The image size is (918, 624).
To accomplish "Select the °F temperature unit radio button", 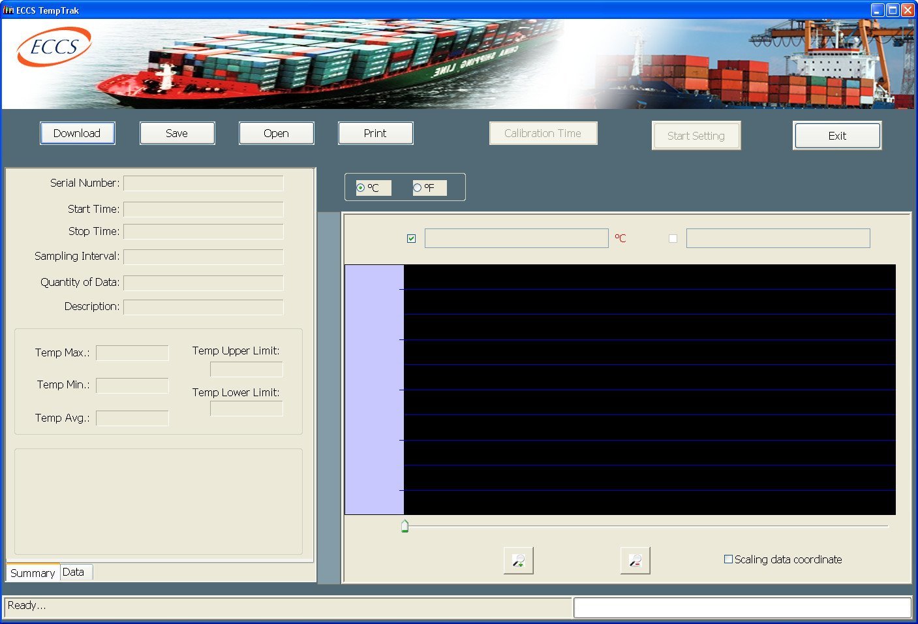I will [x=418, y=187].
